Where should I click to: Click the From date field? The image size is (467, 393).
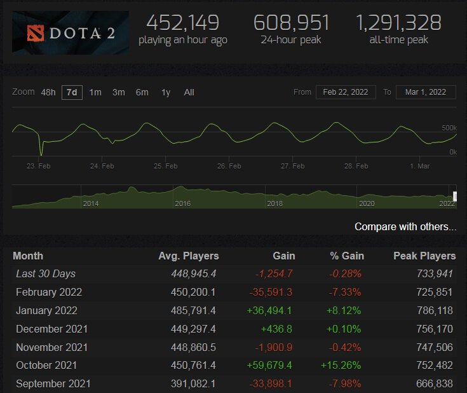[x=346, y=92]
